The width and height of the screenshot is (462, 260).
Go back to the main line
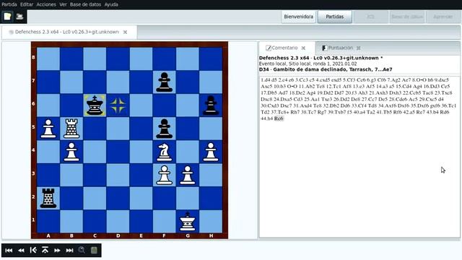33,251
